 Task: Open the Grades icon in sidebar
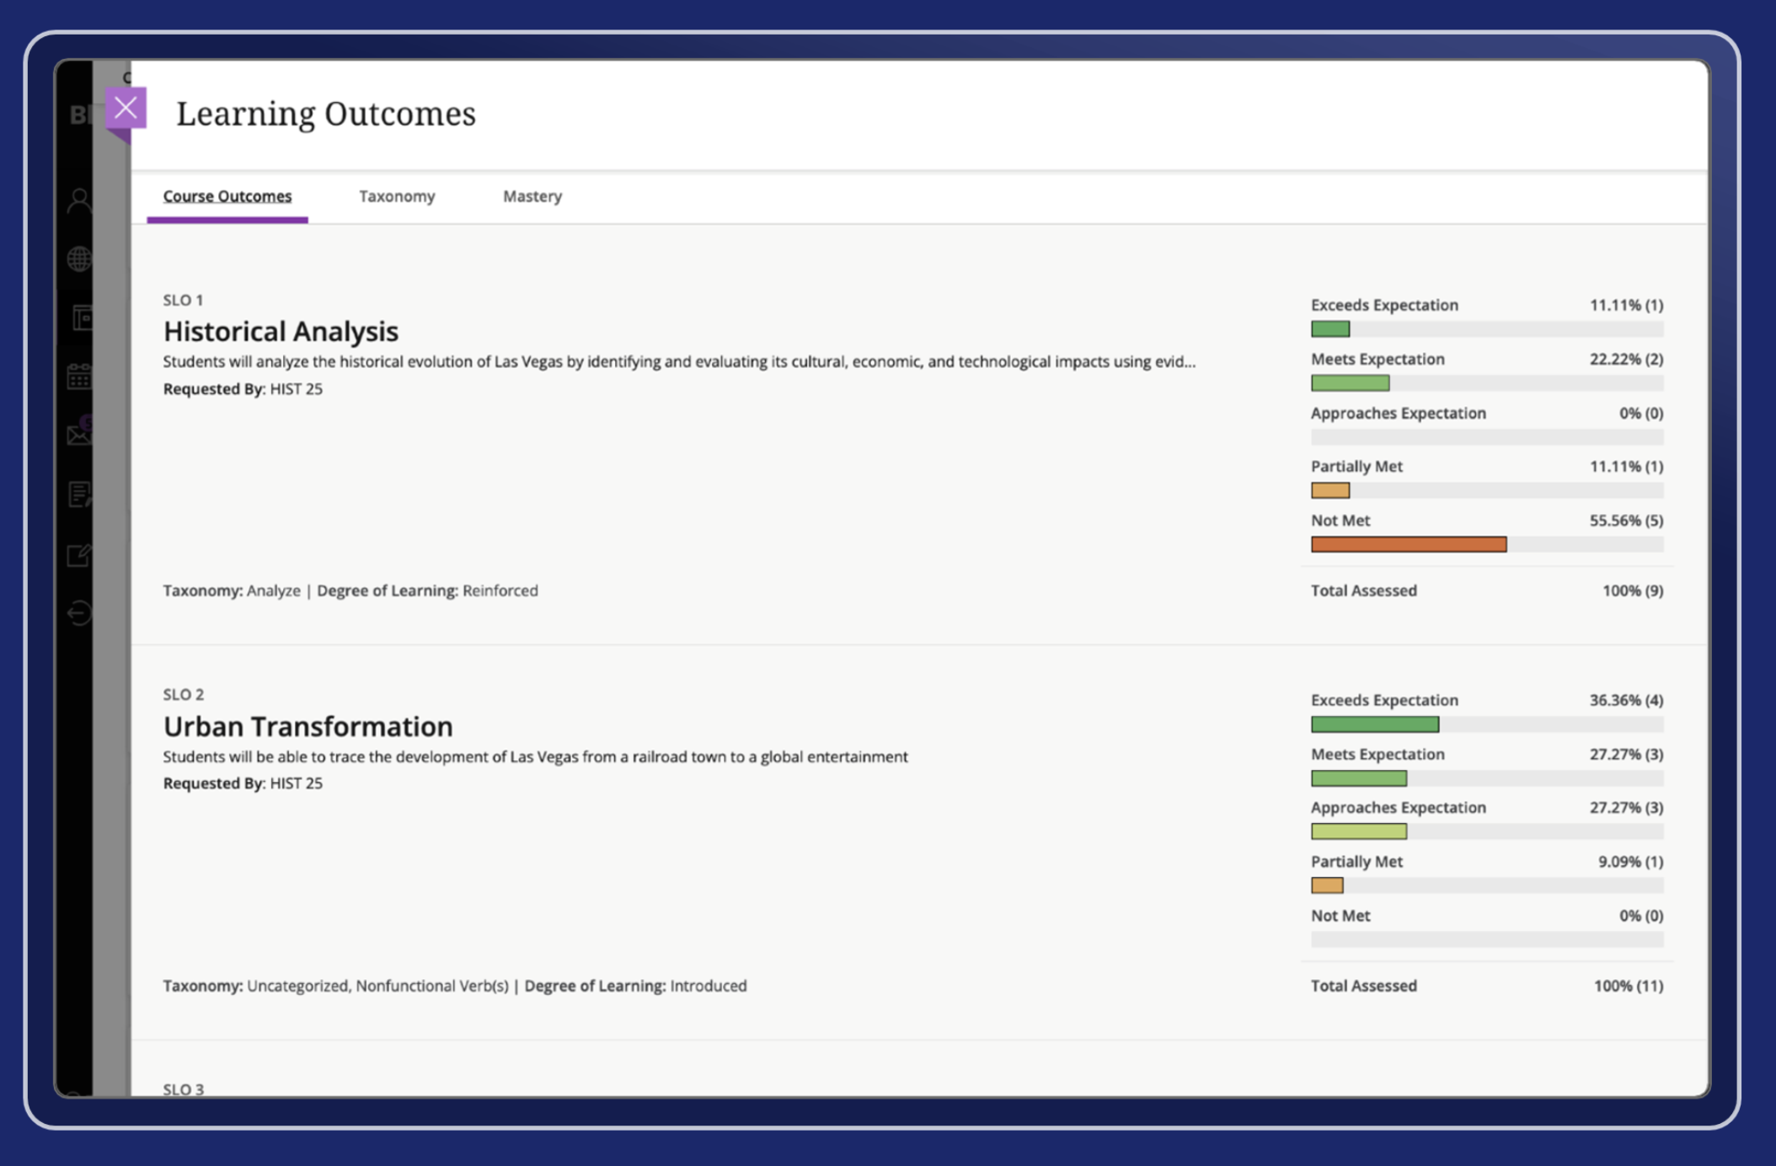coord(79,495)
